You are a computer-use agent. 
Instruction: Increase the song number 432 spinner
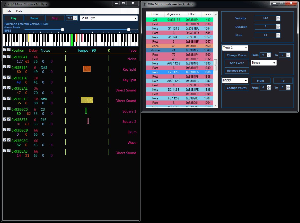(x=75, y=17)
